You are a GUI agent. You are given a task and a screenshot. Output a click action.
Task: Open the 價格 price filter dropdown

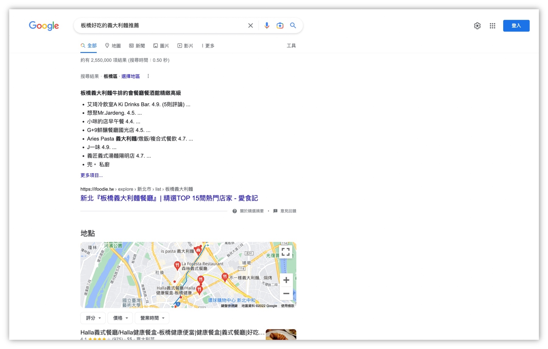click(120, 318)
